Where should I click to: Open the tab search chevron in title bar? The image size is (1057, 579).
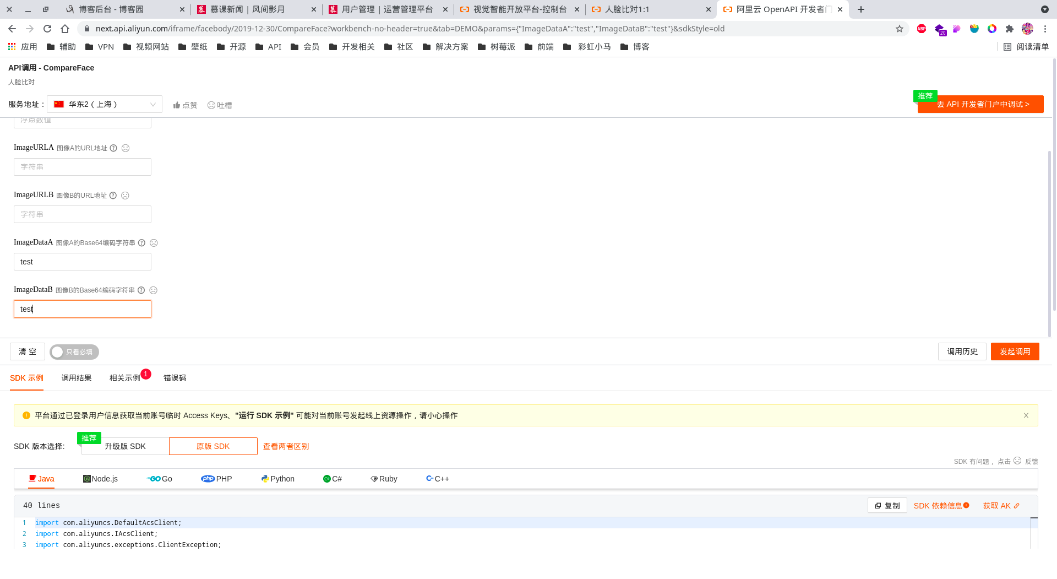coord(1045,9)
